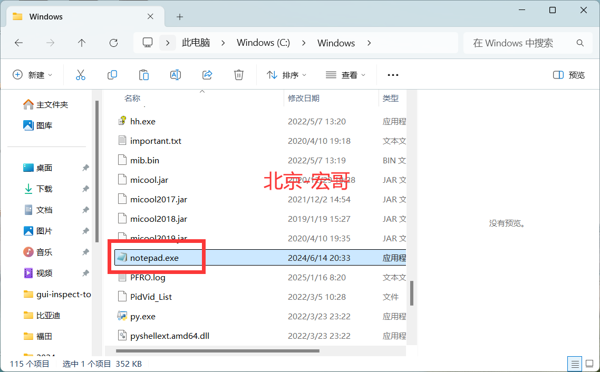Click the pyshellext.amd64.dll file icon

[122, 335]
